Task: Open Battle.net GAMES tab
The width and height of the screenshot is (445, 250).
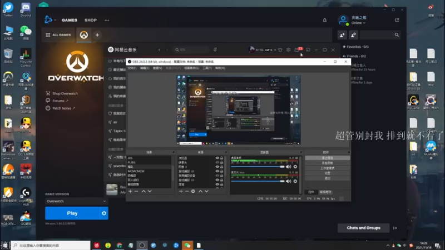Action: 69,20
